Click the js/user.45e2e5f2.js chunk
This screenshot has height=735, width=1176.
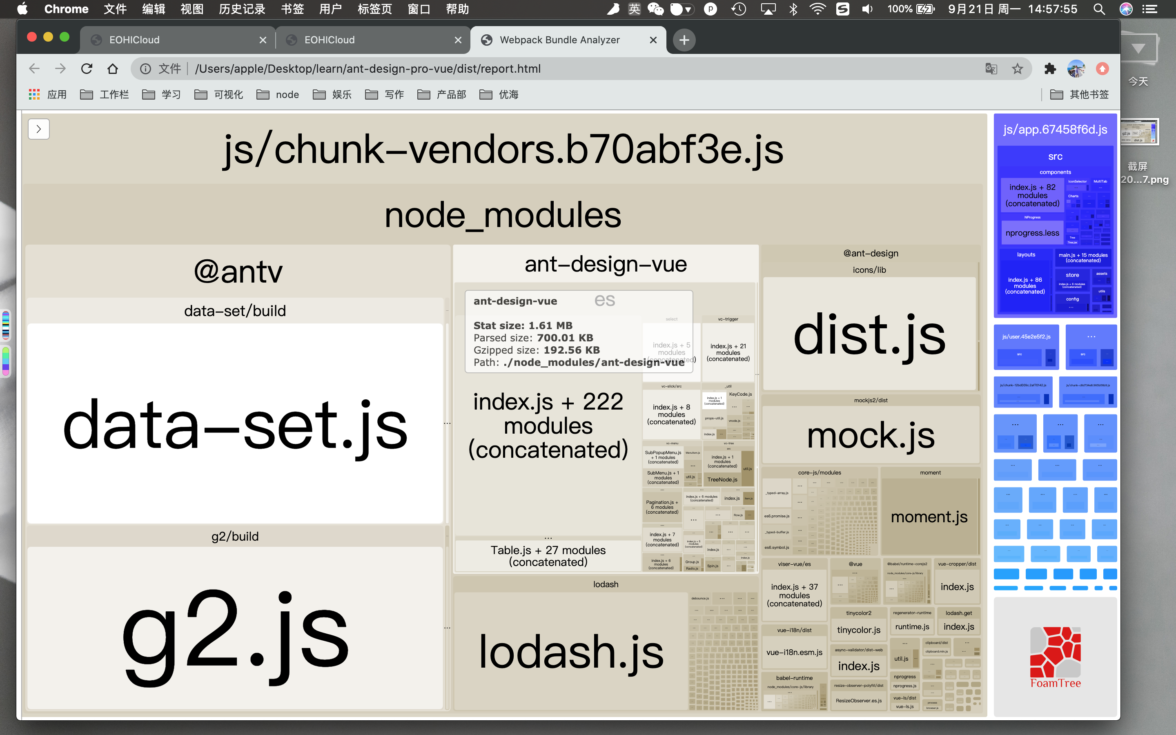[x=1026, y=347]
